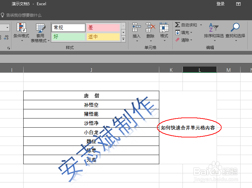Select the cell containing 小白龙

[x=91, y=132]
